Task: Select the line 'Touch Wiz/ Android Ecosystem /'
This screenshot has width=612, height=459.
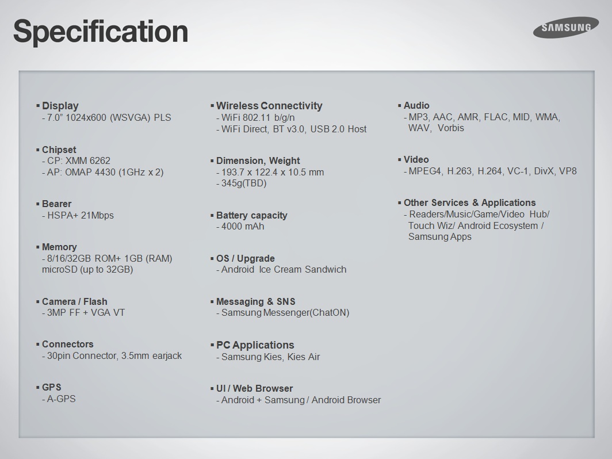Action: tap(476, 225)
